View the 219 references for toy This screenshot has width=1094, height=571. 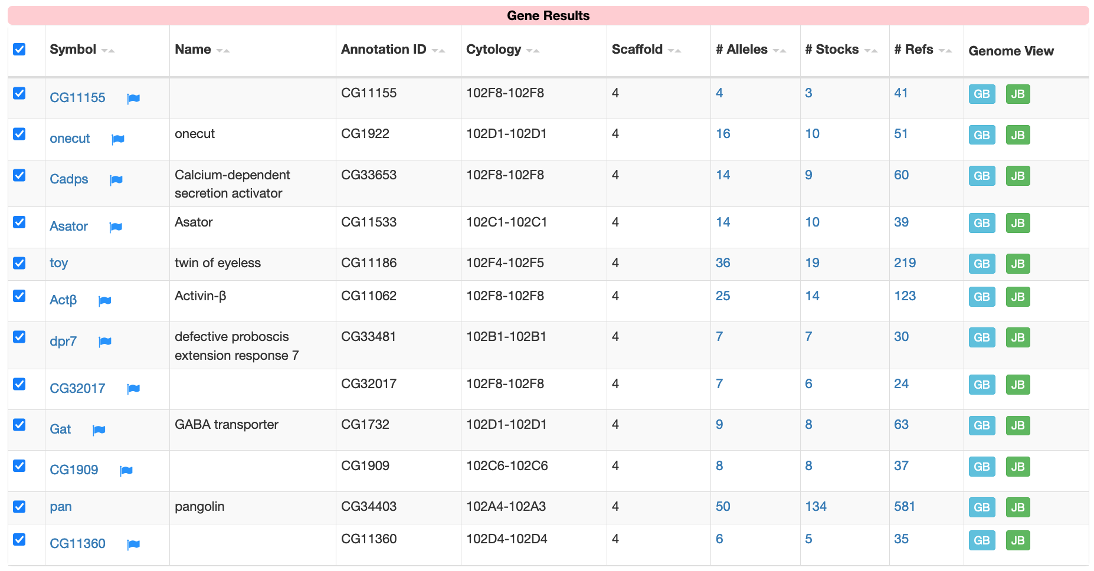point(905,263)
